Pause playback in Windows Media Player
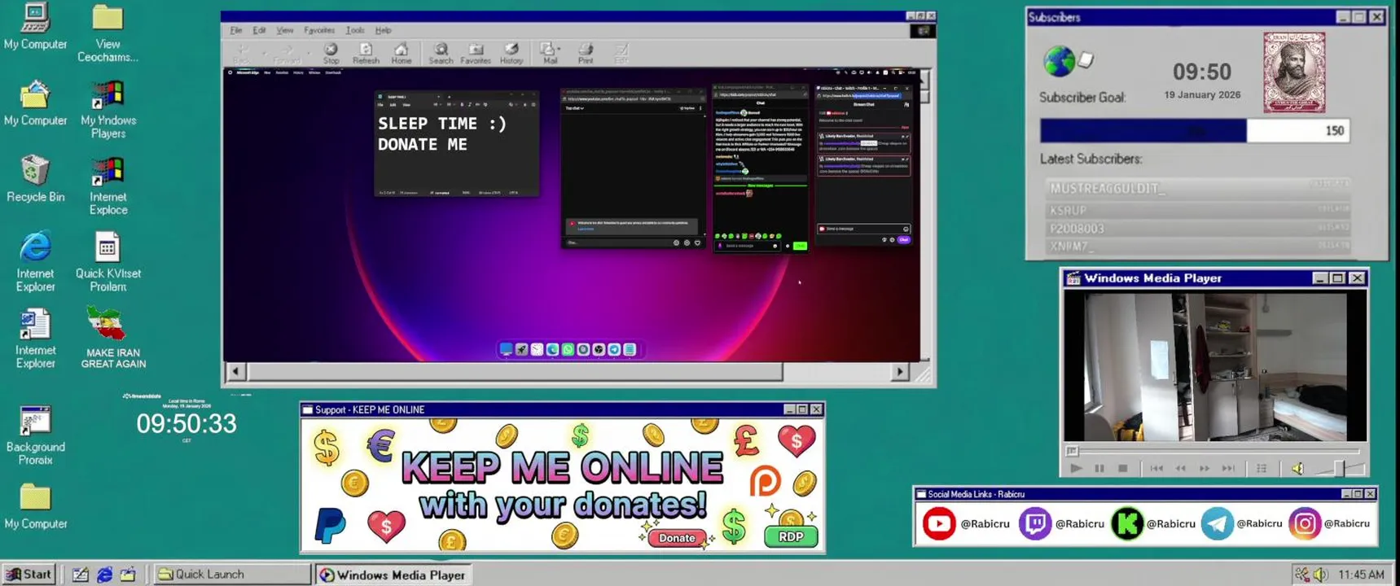 coord(1099,469)
